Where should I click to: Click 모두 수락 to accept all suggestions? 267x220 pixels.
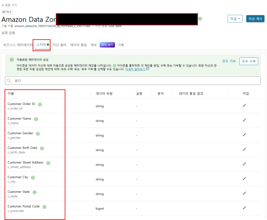248,61
